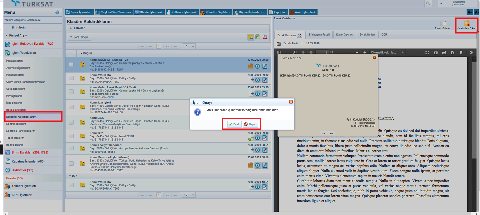Click the vertical scrollbar of document preview
Image resolution: width=480 pixels, height=215 pixels.
tap(474, 110)
